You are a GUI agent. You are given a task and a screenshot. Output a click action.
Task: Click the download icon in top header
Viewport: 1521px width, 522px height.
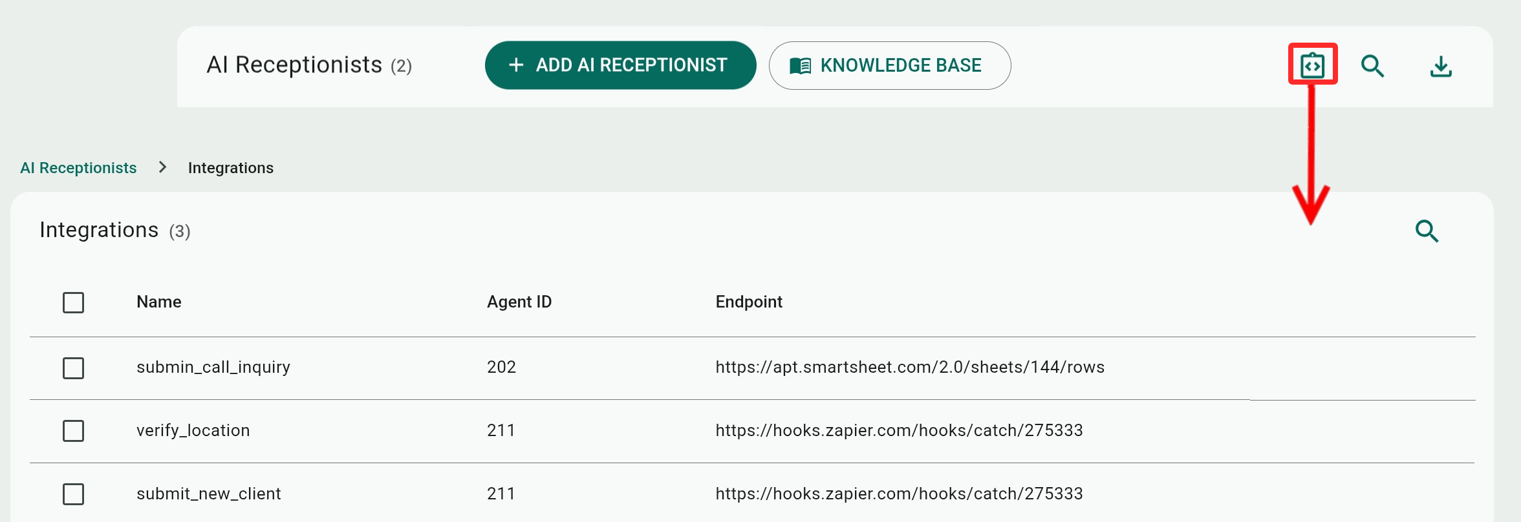coord(1441,66)
